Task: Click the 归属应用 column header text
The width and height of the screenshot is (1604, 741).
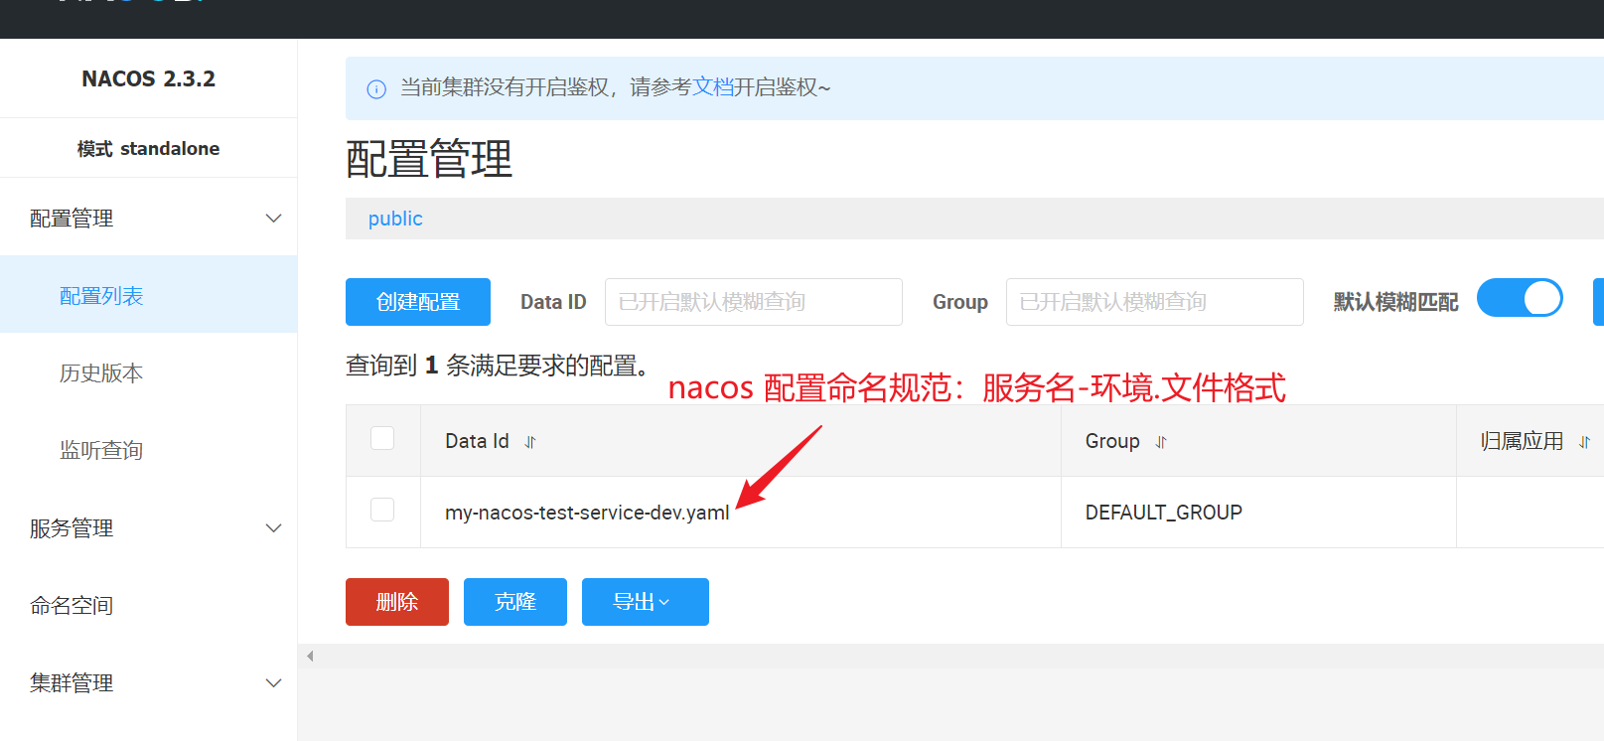Action: [x=1522, y=441]
